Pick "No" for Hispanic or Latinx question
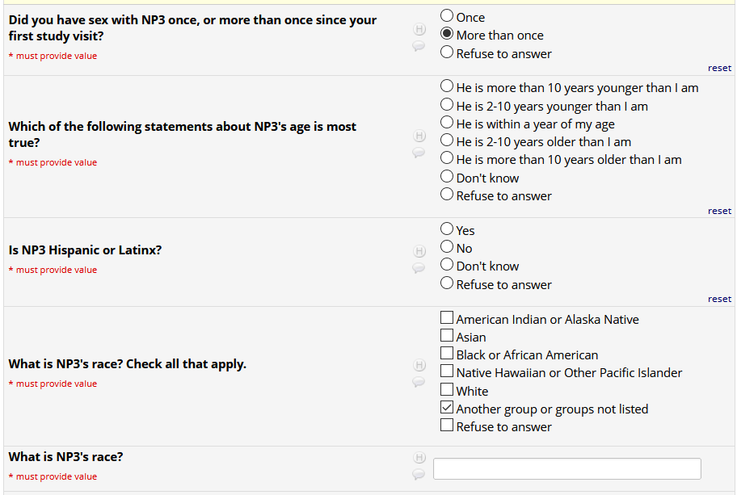737x495 pixels. point(447,248)
